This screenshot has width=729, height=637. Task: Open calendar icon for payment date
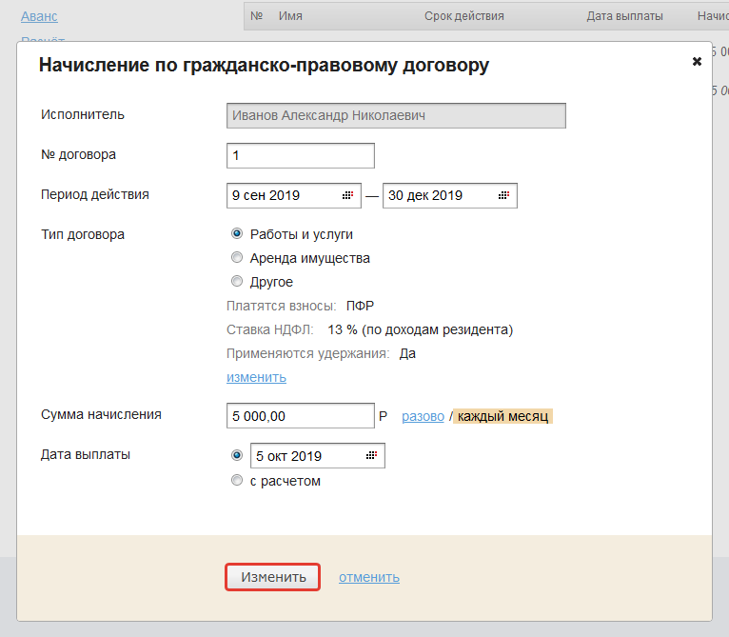(x=371, y=456)
